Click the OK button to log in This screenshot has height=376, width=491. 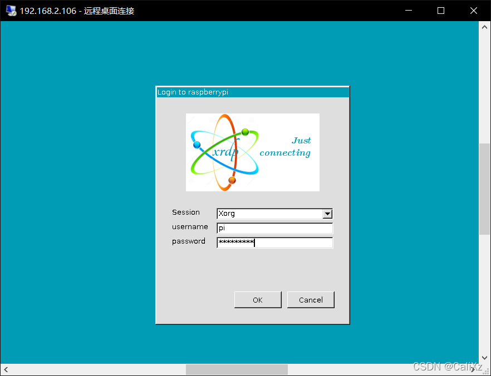[258, 300]
